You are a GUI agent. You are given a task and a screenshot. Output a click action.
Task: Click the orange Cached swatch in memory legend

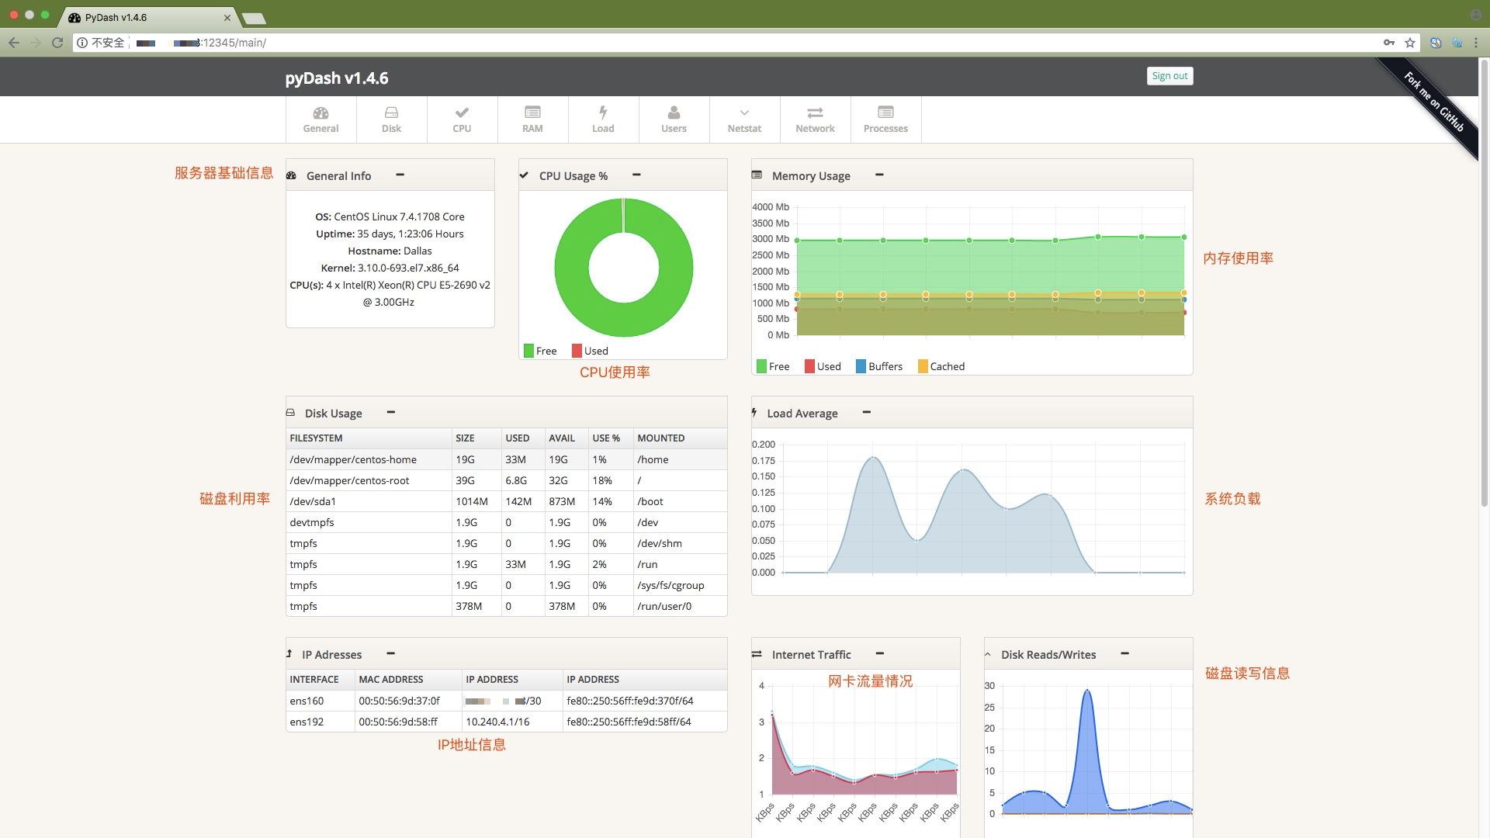[x=923, y=366]
